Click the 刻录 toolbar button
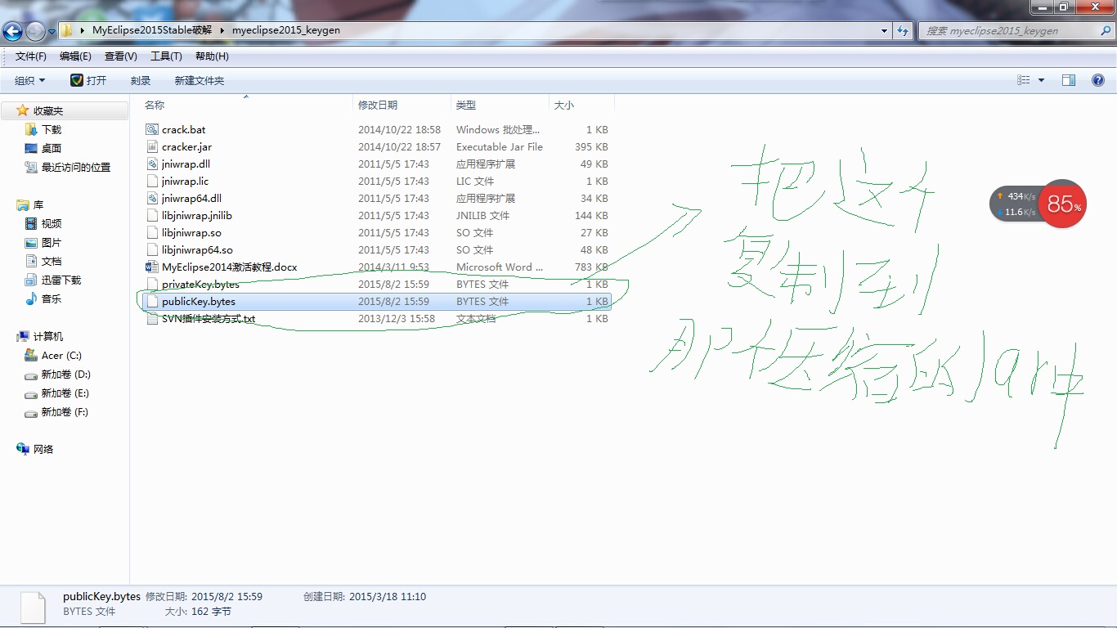This screenshot has height=628, width=1117. 141,80
